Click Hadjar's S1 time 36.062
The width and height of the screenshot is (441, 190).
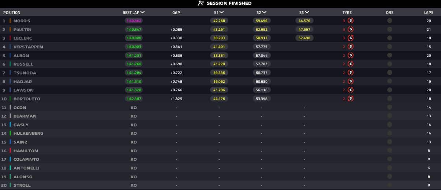pos(219,81)
